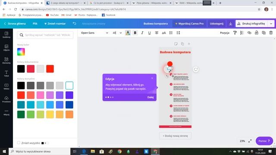Open the Przesłane uploads panel
Image resolution: width=276 pixels, height=155 pixels.
click(6, 99)
